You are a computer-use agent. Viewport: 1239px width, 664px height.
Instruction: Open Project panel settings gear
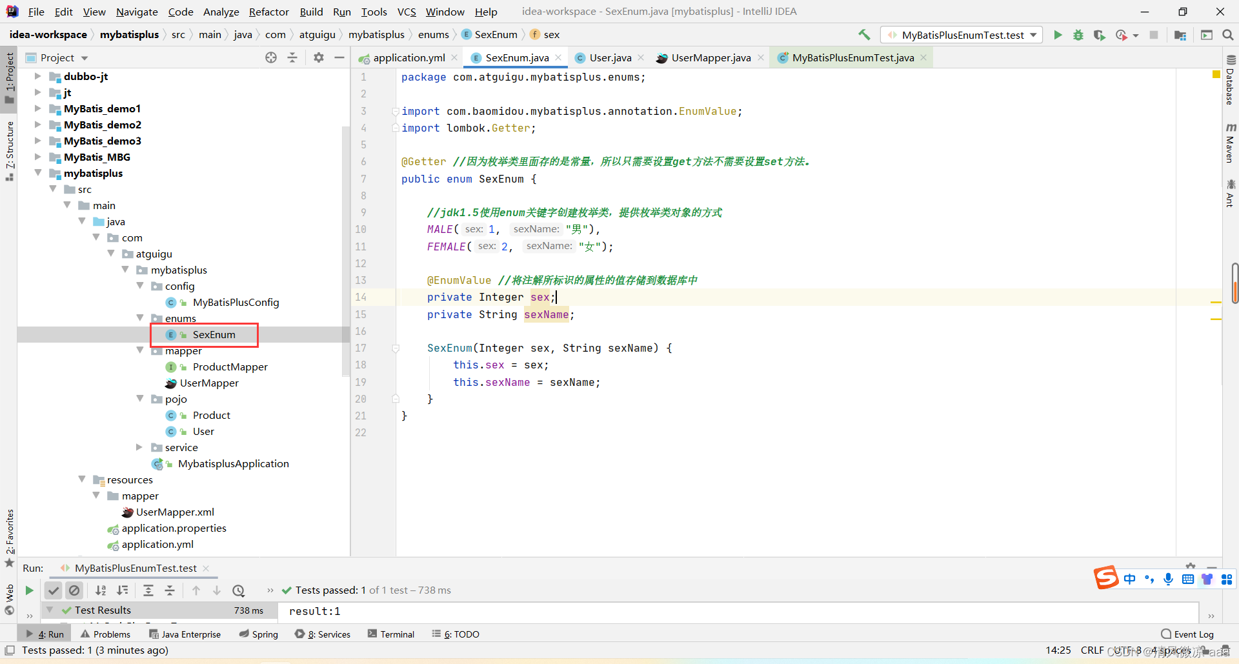[x=319, y=57]
